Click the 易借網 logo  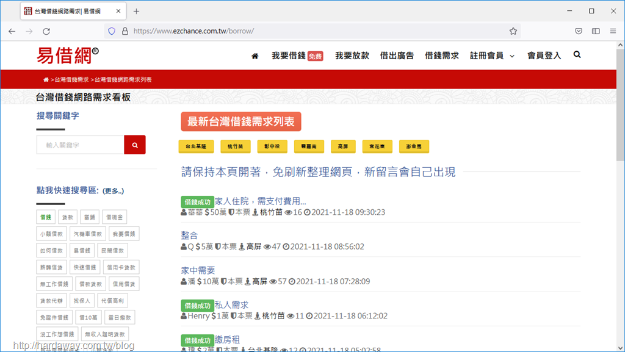pos(67,56)
